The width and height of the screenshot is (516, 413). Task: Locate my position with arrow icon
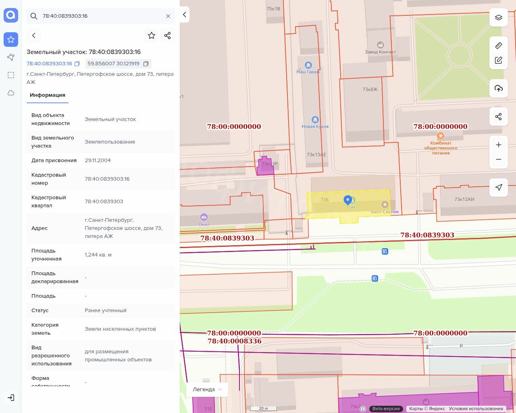point(498,188)
